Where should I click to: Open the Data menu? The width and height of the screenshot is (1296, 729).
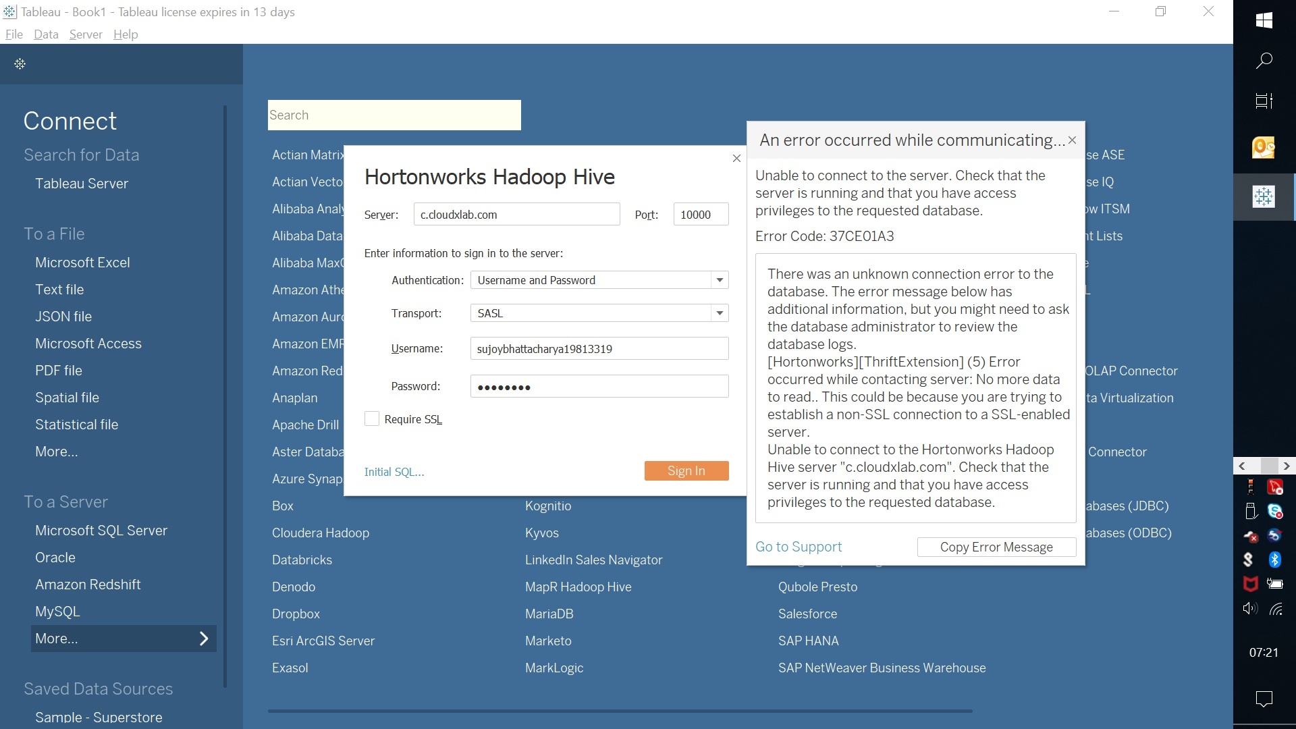click(x=46, y=34)
